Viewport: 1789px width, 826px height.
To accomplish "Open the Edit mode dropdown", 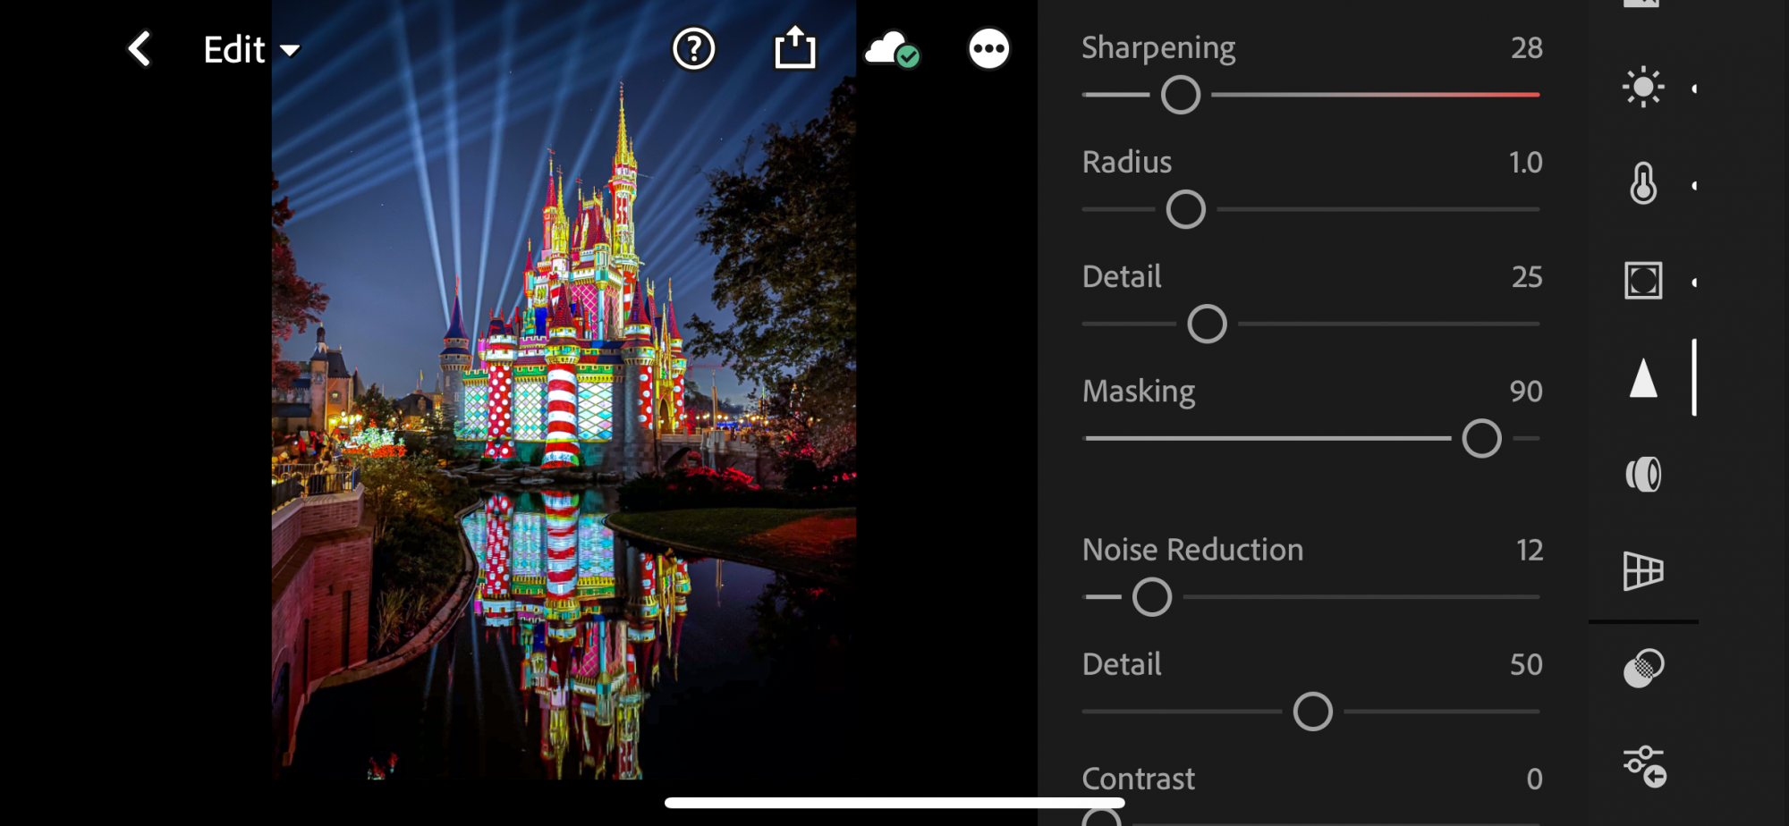I will point(251,50).
